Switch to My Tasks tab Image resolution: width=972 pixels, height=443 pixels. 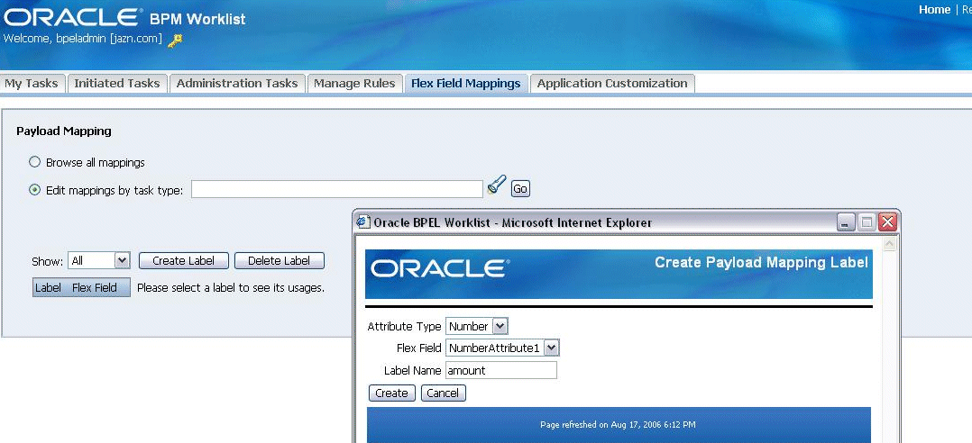coord(31,84)
